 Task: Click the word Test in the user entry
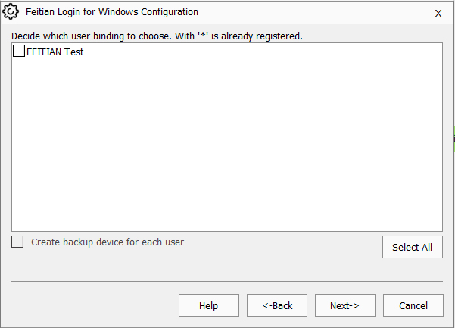click(73, 52)
